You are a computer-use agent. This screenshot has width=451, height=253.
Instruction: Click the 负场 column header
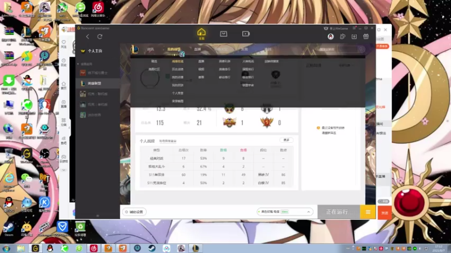tap(244, 150)
